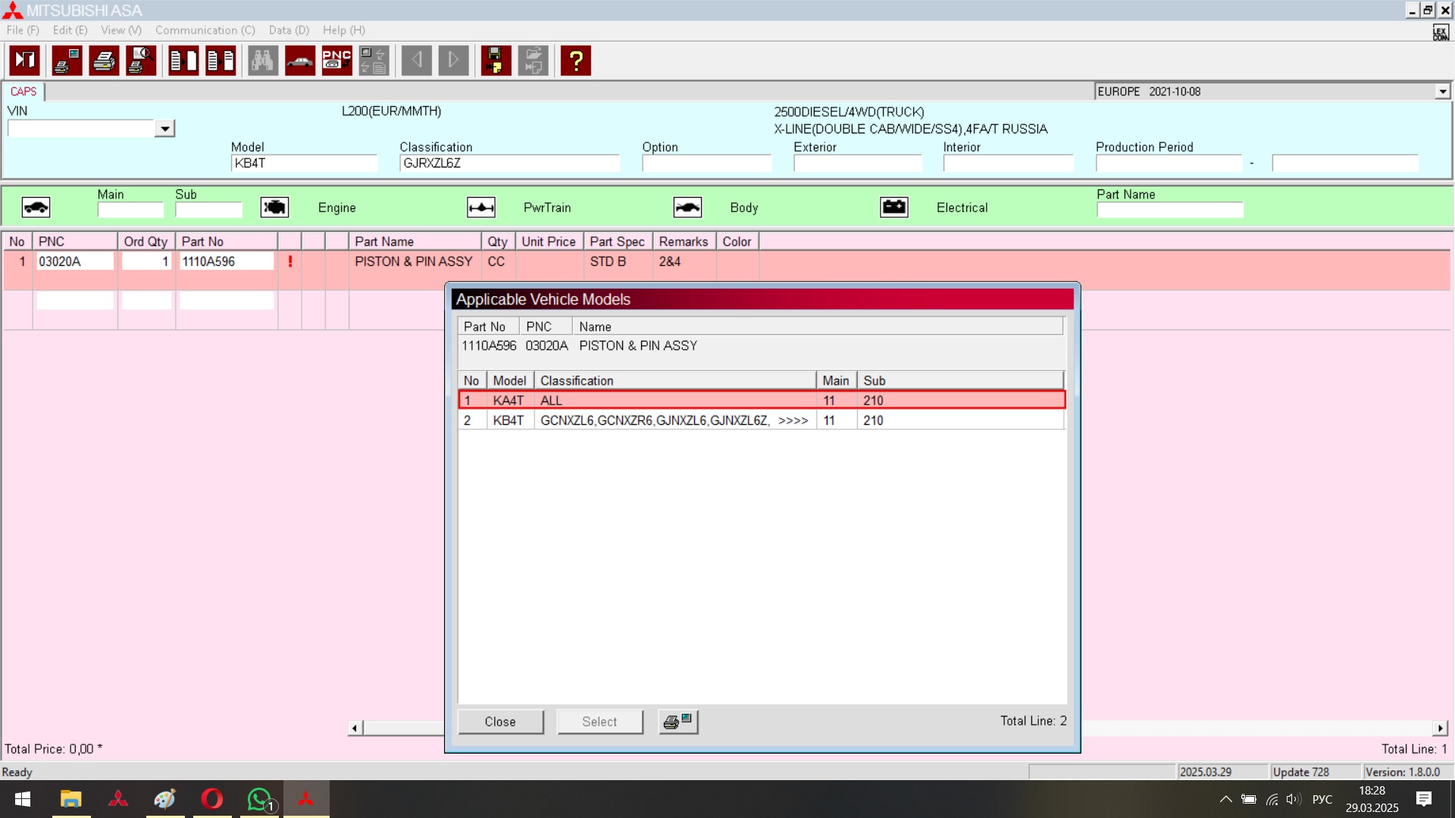
Task: Click the Production Period start field
Action: [1169, 164]
